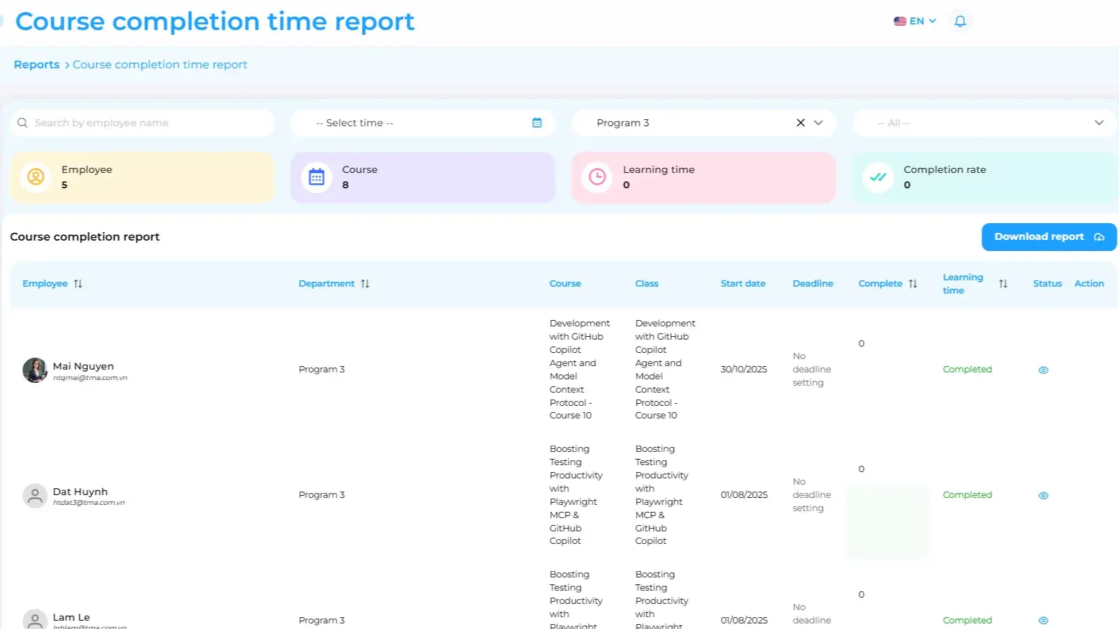The height and width of the screenshot is (629, 1119).
Task: Click the Course card calendar icon
Action: 317,177
